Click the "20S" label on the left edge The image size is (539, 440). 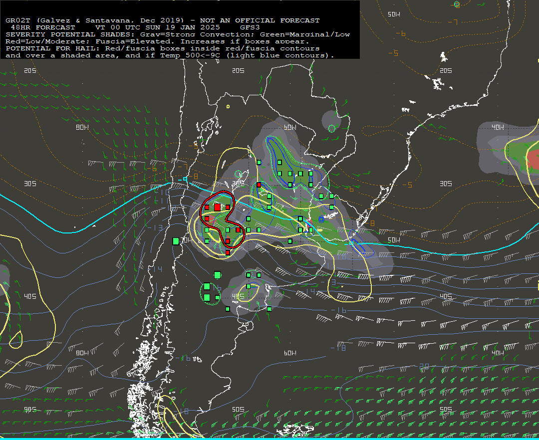coord(30,70)
